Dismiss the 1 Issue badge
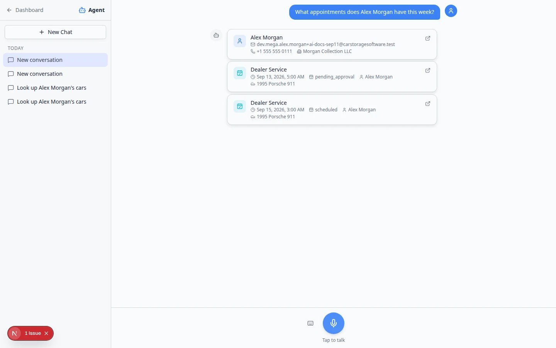The height and width of the screenshot is (348, 556). click(x=46, y=333)
